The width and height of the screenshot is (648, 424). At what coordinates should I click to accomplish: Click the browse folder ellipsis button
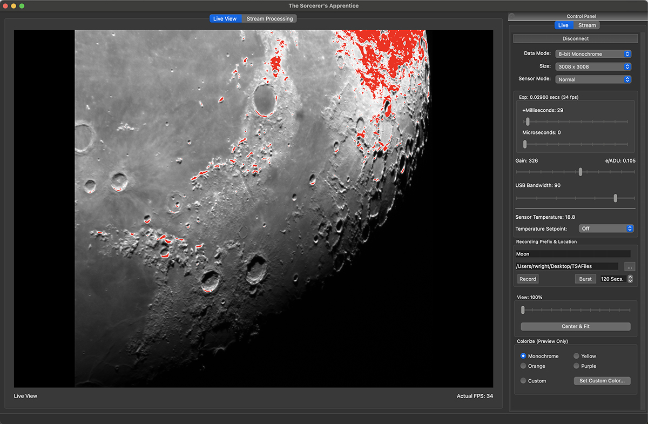pyautogui.click(x=629, y=267)
